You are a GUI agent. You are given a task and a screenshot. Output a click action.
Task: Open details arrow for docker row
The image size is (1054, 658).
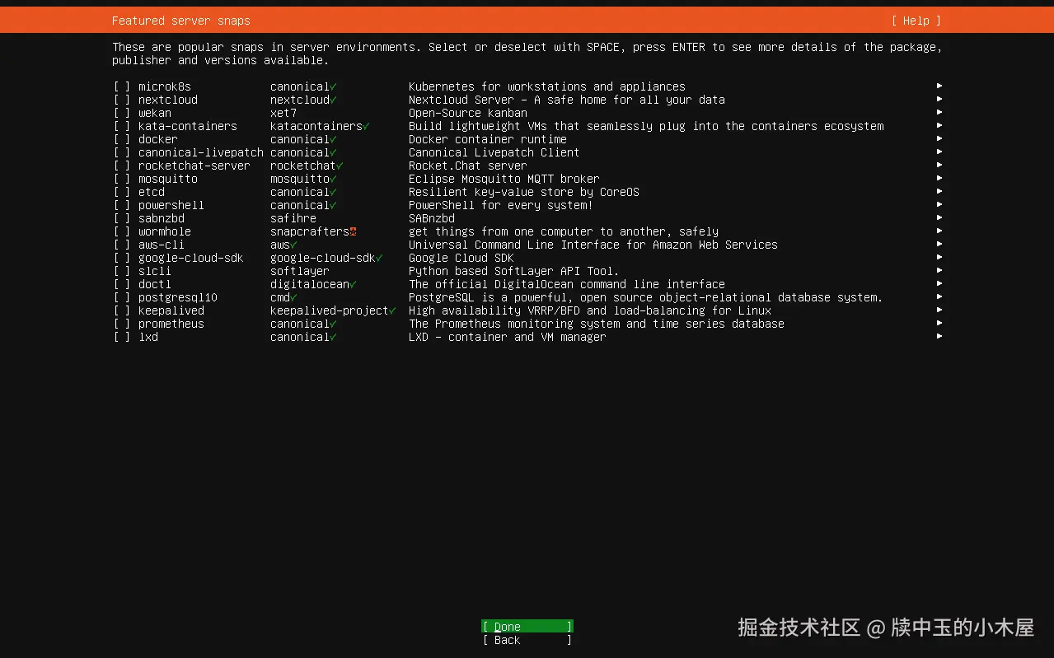click(939, 138)
